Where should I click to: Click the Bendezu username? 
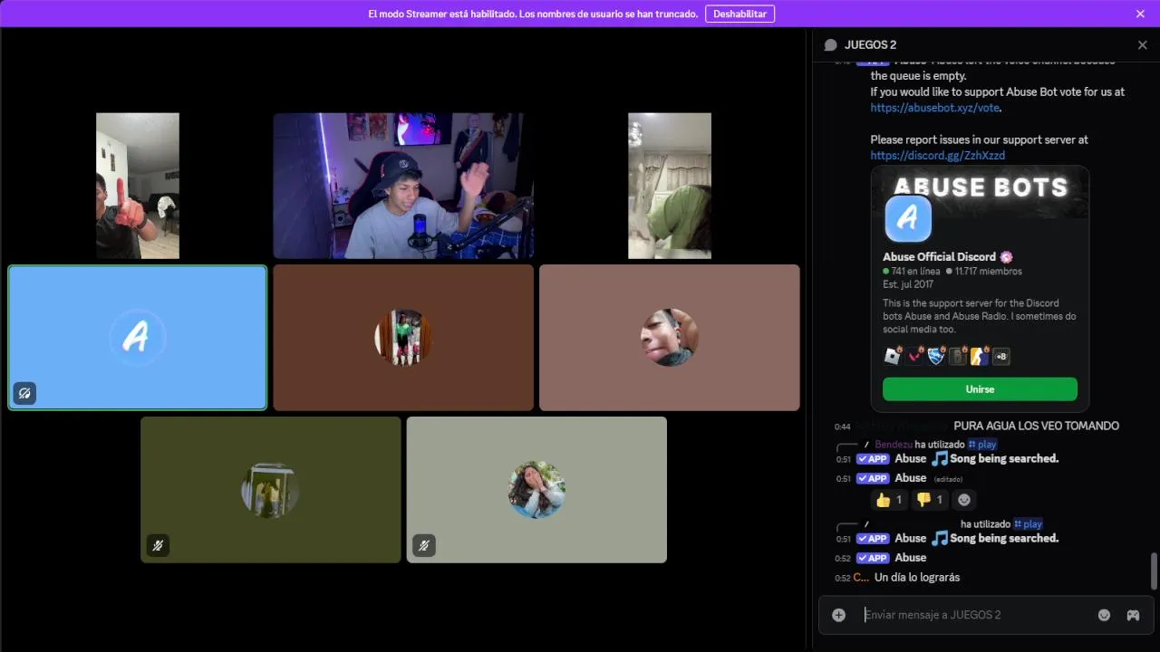(893, 445)
